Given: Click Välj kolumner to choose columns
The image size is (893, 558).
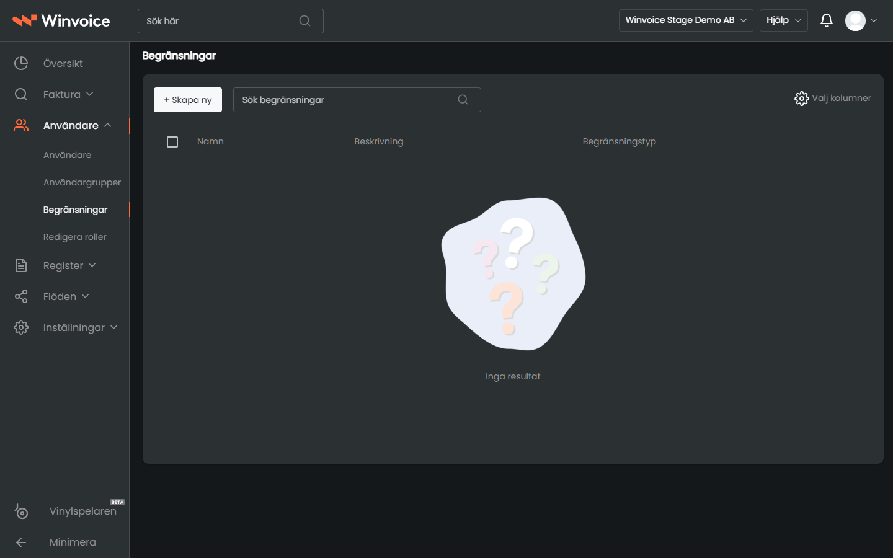Looking at the screenshot, I should click(833, 99).
